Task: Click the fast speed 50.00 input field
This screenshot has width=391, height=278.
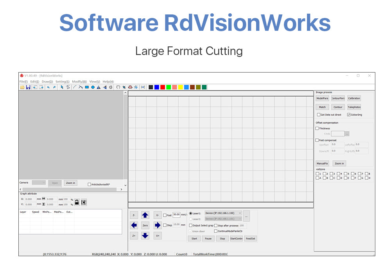Action: 176,214
